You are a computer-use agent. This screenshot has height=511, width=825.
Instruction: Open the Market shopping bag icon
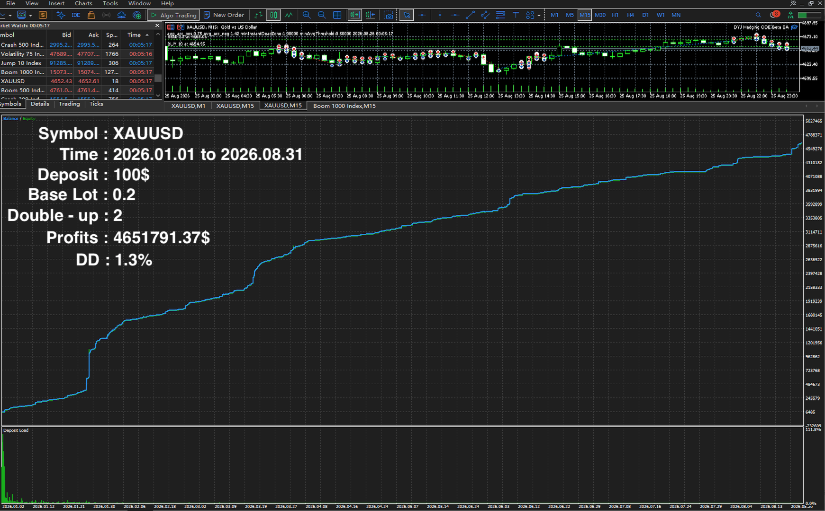91,15
